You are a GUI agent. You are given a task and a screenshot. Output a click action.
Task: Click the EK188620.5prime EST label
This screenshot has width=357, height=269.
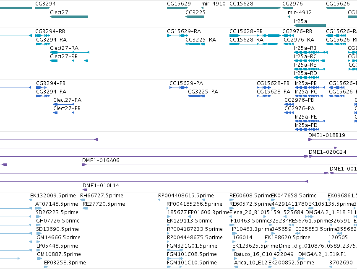287,238
